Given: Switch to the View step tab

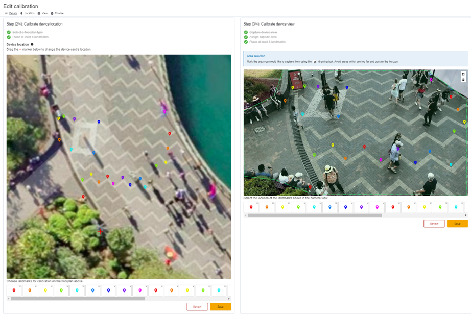Looking at the screenshot, I should (x=42, y=13).
